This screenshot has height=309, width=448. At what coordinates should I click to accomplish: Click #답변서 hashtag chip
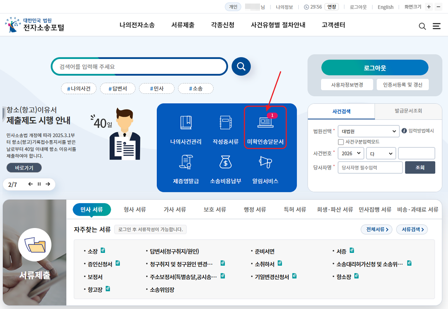[x=118, y=89]
